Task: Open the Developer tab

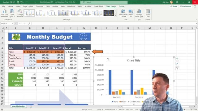Action: tap(71, 6)
